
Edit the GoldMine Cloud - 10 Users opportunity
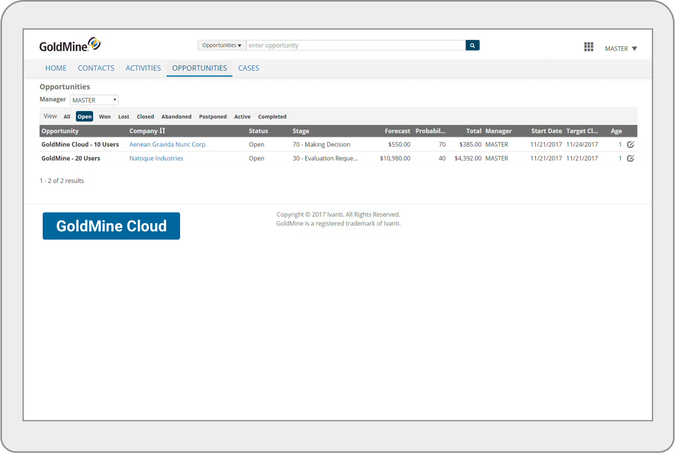point(630,144)
